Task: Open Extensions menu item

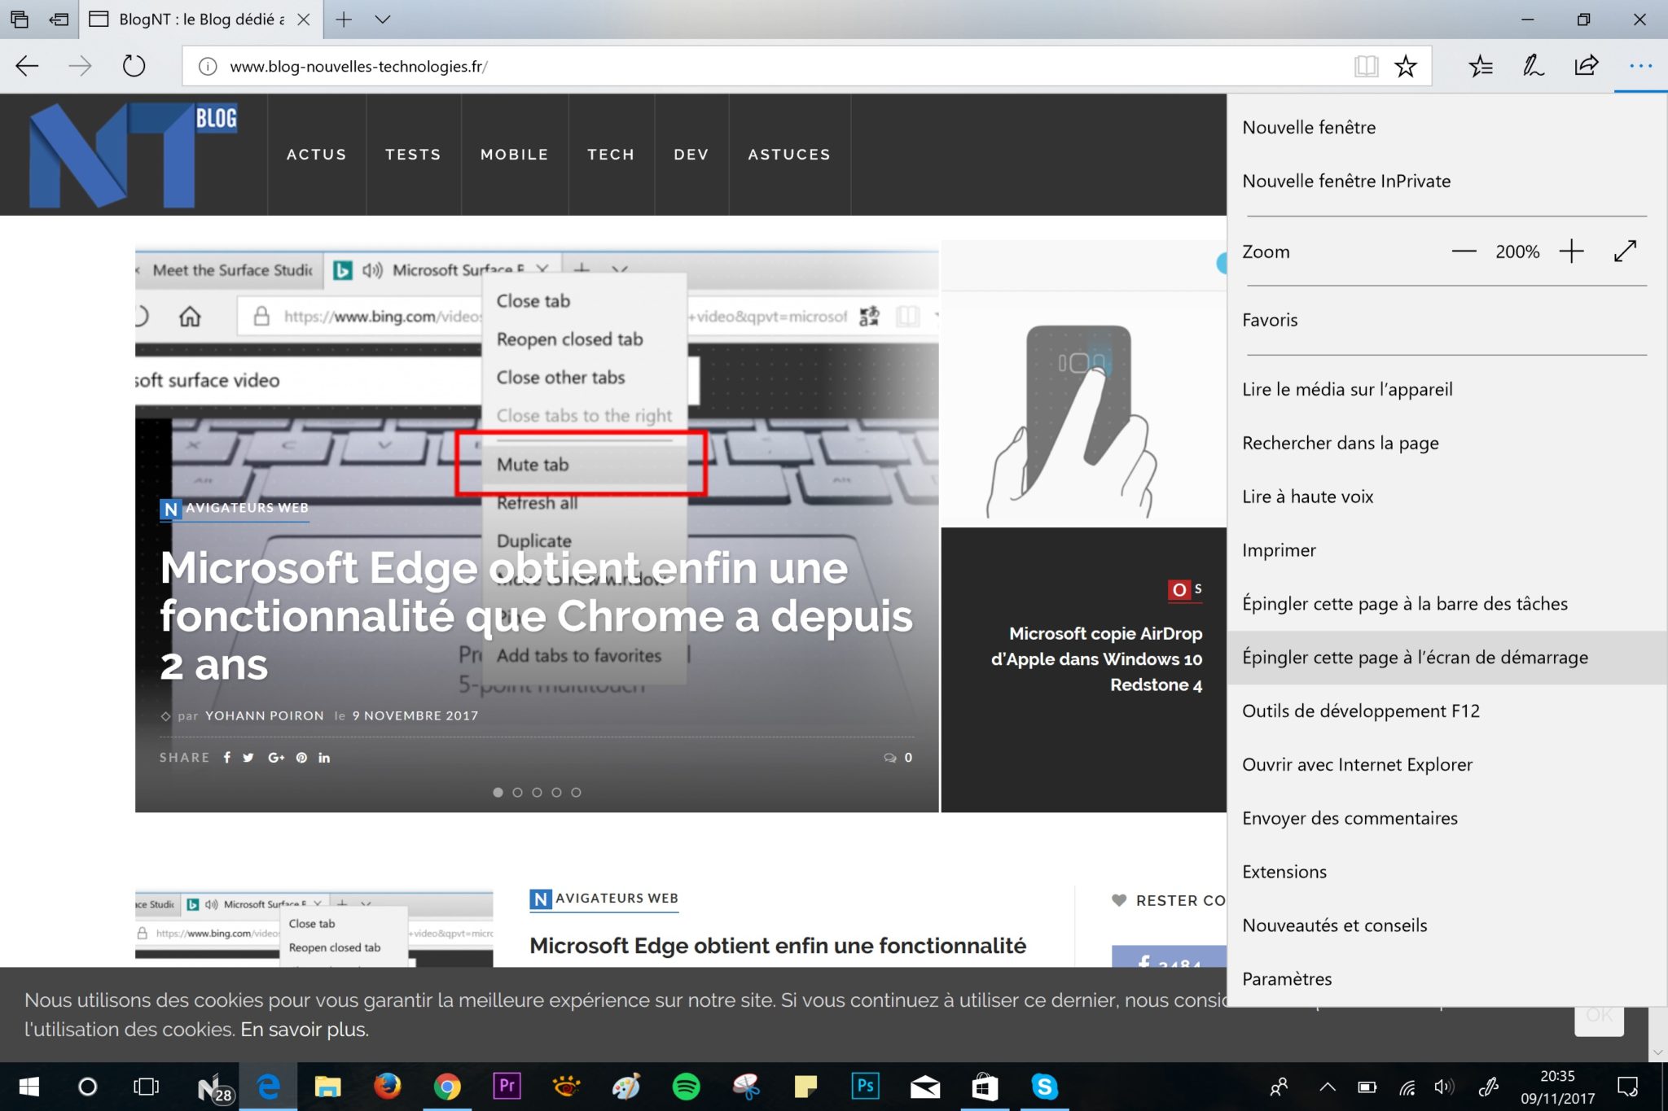Action: [x=1446, y=873]
